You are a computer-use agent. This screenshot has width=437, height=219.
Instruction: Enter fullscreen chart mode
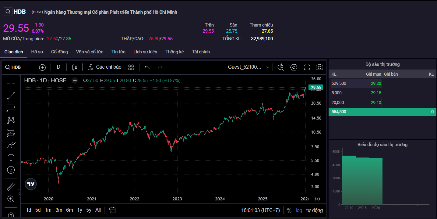tap(307, 67)
